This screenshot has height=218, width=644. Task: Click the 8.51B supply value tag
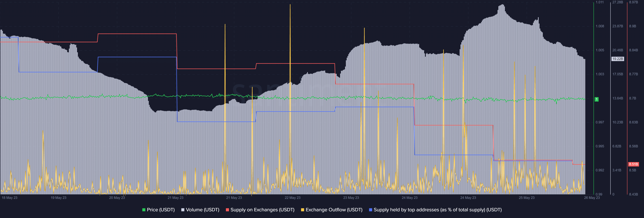click(x=633, y=164)
